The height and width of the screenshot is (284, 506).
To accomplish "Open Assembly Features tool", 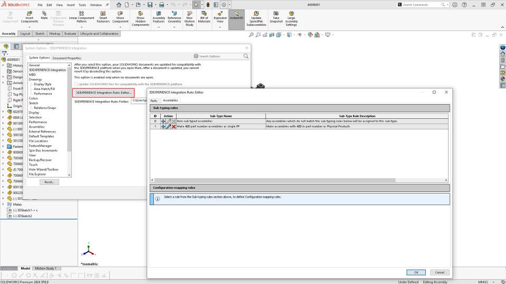I will click(159, 17).
